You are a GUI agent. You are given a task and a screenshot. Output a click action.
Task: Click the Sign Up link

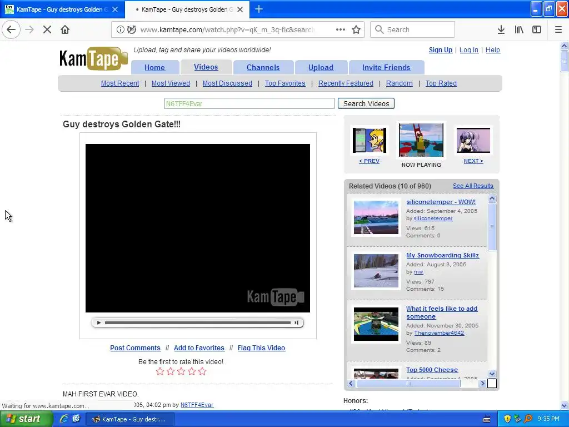click(441, 49)
